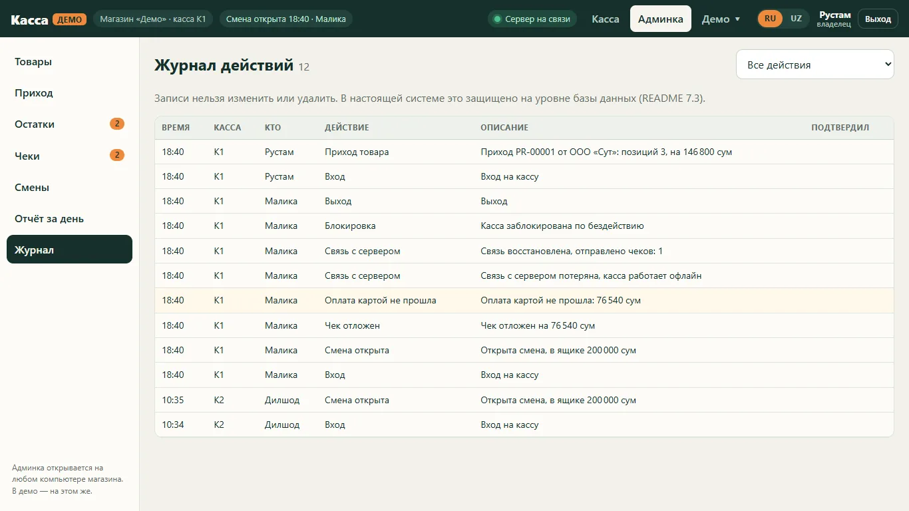Image resolution: width=909 pixels, height=511 pixels.
Task: Click the Остатки badge showing 2
Action: (117, 124)
